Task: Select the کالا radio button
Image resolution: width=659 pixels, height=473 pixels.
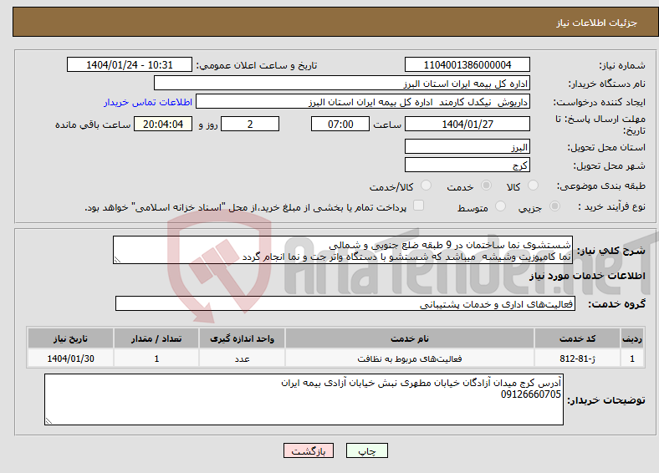Action: click(x=533, y=186)
